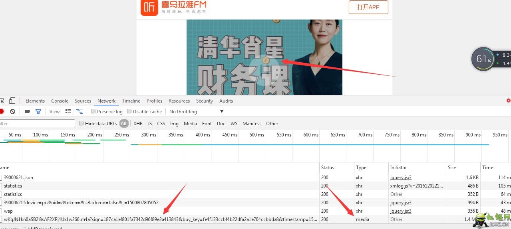Toggle the overview waterfall view icon
Image resolution: width=511 pixels, height=229 pixels.
point(80,112)
